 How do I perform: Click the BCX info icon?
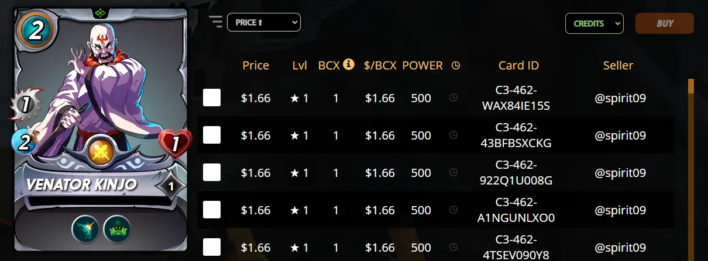[x=349, y=64]
